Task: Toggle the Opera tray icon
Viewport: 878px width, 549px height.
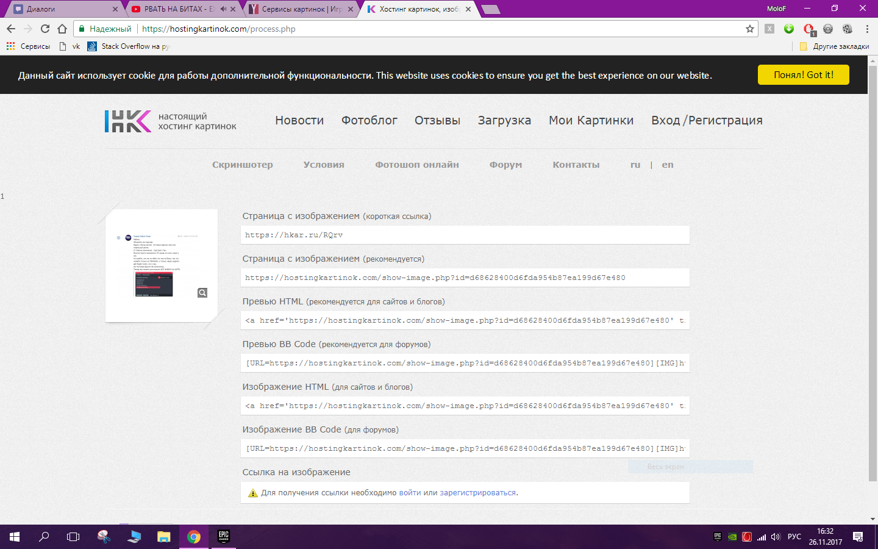Action: 746,537
